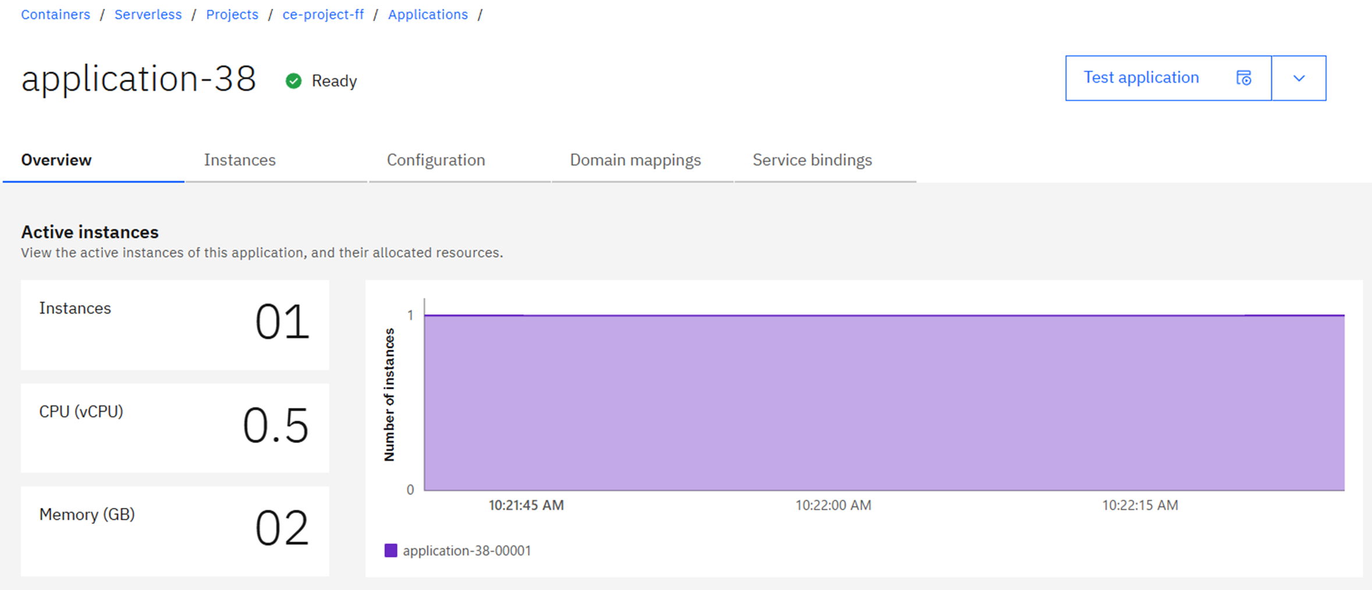Switch to the Service bindings tab
Screen dimensions: 1372x590
click(x=812, y=159)
